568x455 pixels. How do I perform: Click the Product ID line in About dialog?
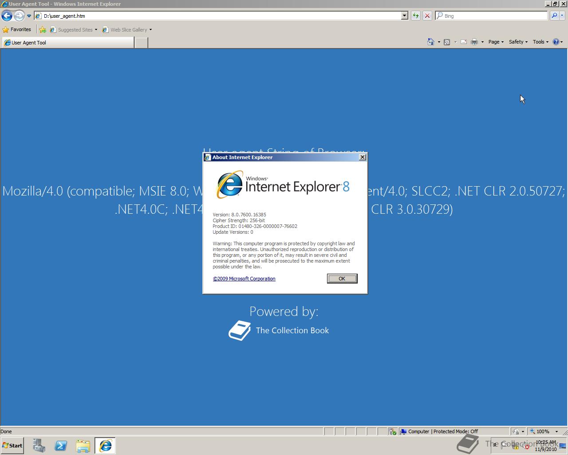pos(255,226)
